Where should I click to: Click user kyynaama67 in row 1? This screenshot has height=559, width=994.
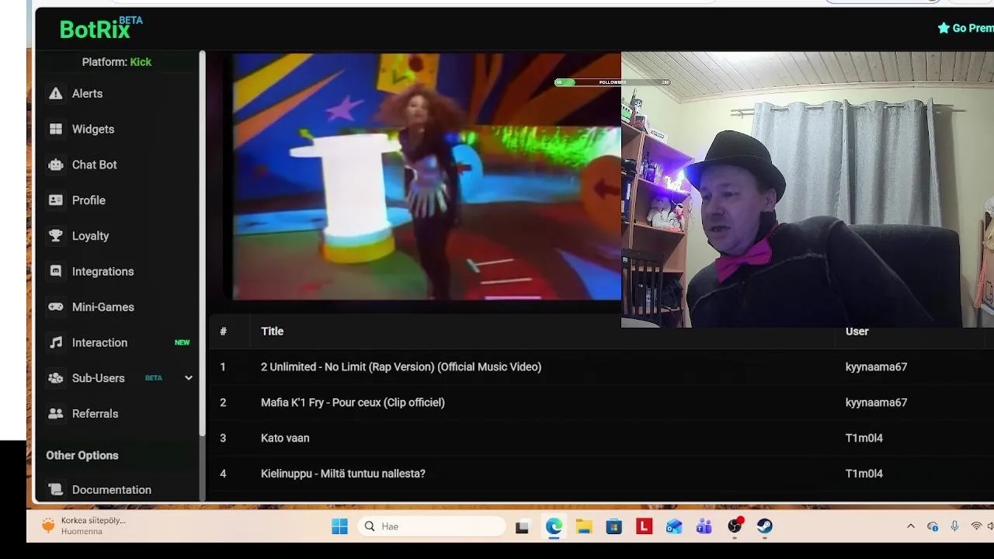coord(876,367)
